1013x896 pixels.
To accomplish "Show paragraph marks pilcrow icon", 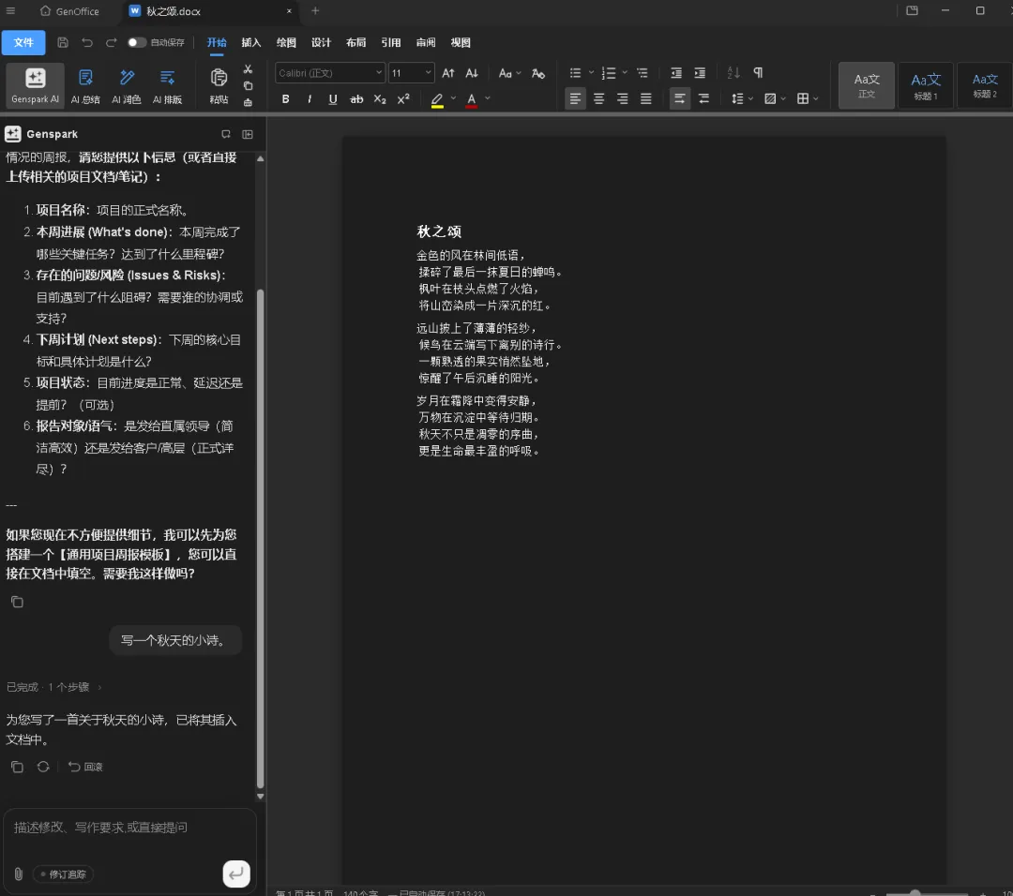I will pyautogui.click(x=758, y=73).
